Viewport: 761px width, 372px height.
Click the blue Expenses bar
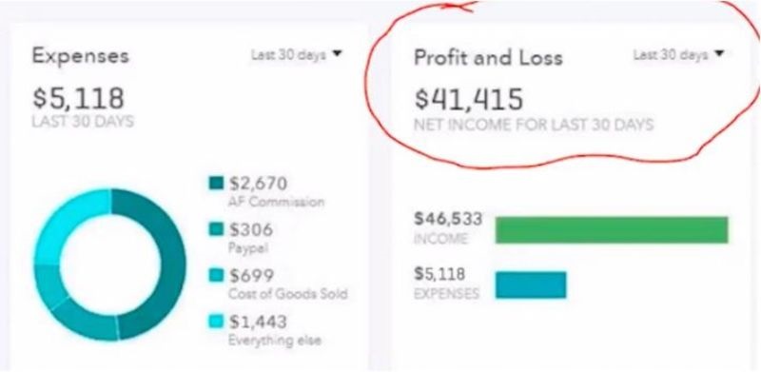click(531, 284)
